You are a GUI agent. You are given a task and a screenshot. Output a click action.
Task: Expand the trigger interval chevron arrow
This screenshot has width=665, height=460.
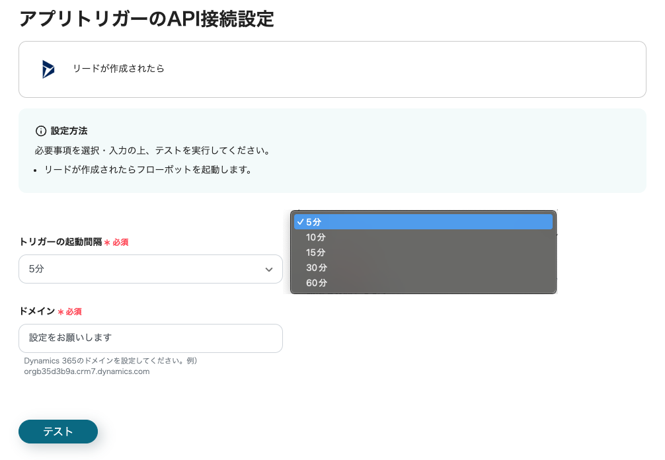pyautogui.click(x=269, y=270)
